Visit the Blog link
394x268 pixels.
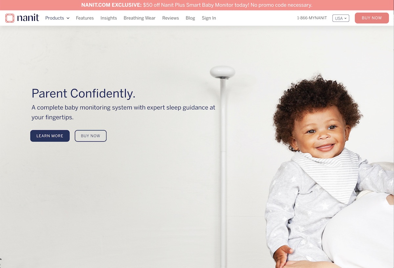[190, 18]
